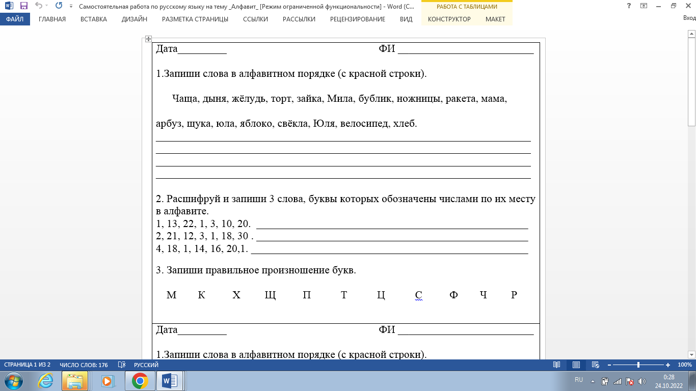
Task: Switch to the ВСТАВКА ribbon tab
Action: [94, 19]
